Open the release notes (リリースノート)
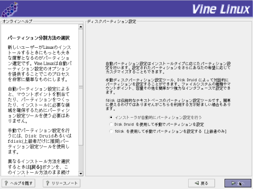The height and width of the screenshot is (189, 253). pyautogui.click(x=62, y=183)
